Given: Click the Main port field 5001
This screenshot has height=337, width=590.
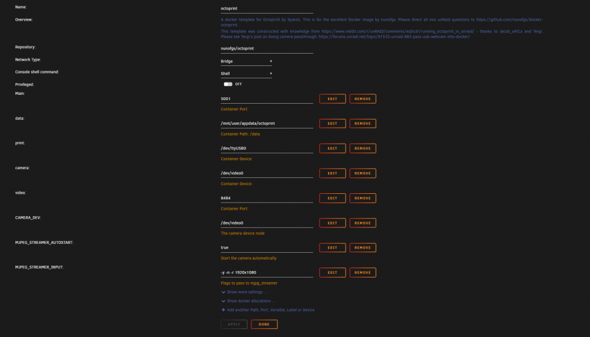Looking at the screenshot, I should [x=267, y=99].
